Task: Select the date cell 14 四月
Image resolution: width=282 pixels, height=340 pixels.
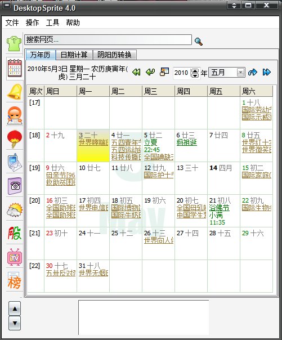Action: [x=223, y=178]
